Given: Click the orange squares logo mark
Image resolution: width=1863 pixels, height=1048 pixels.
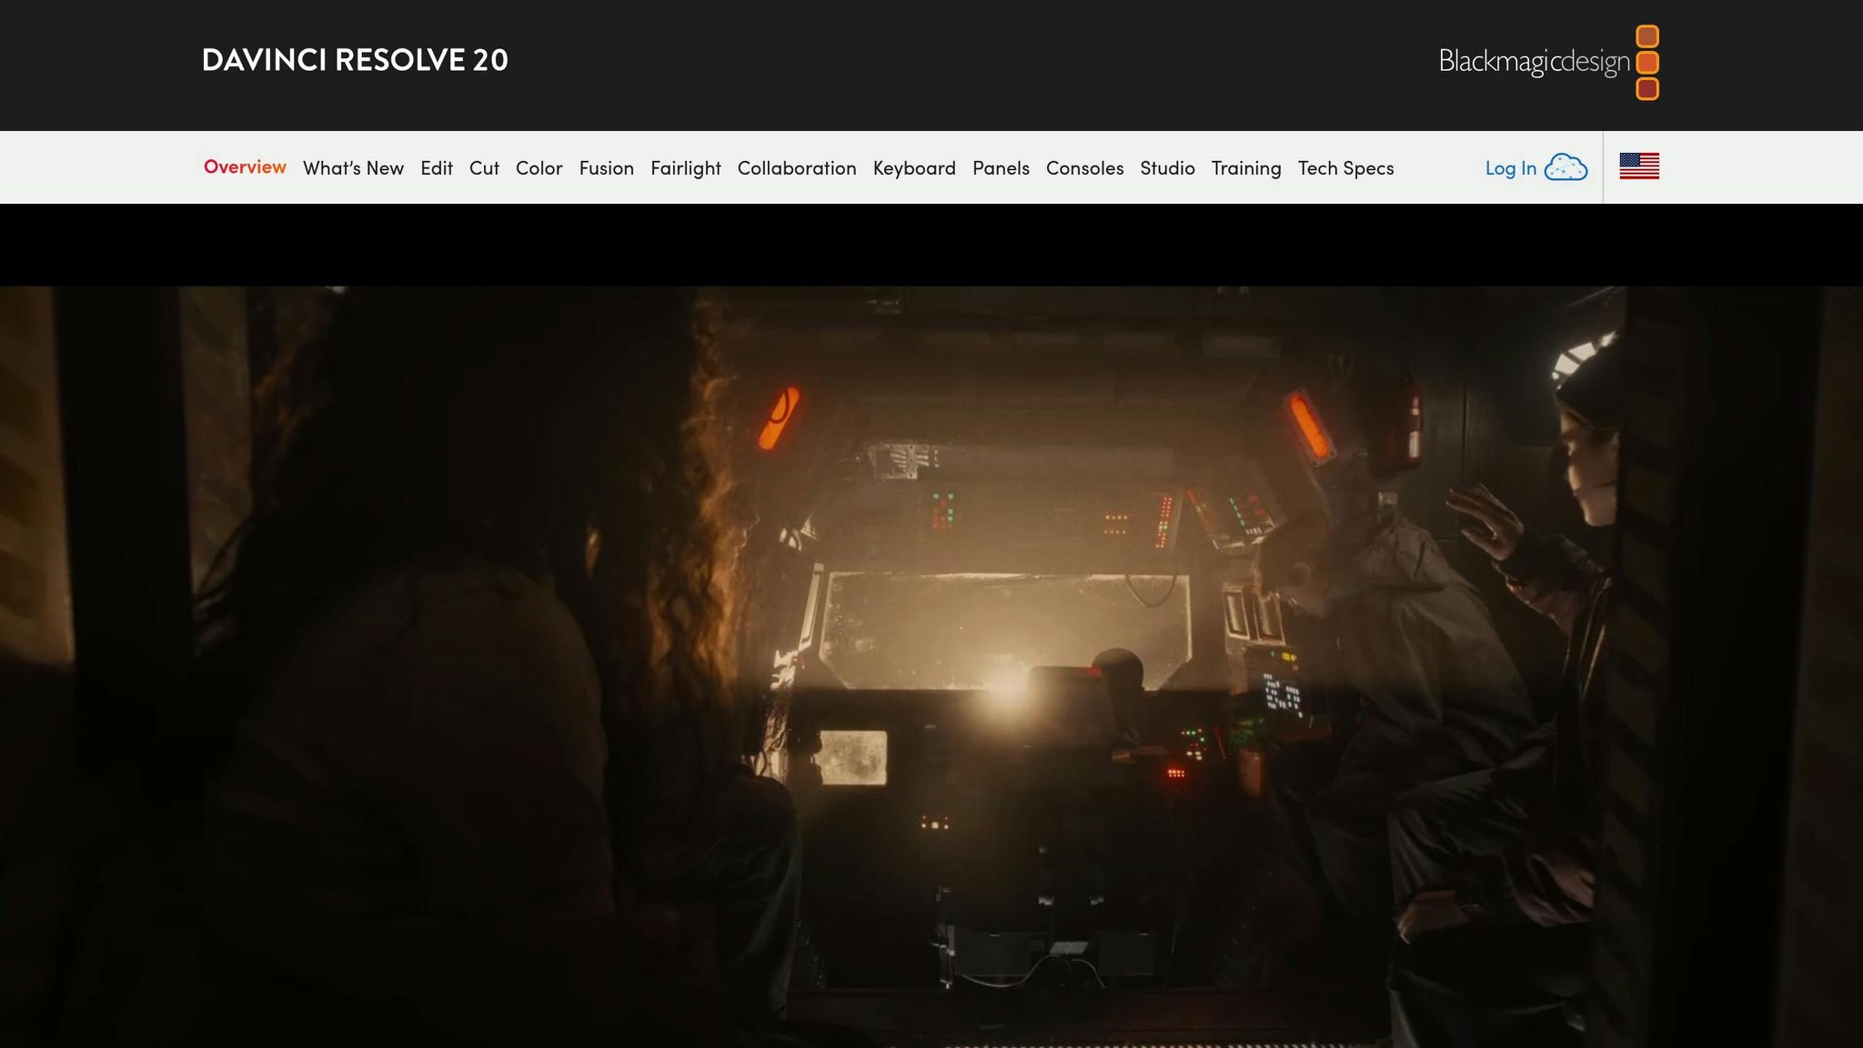Looking at the screenshot, I should [1646, 63].
